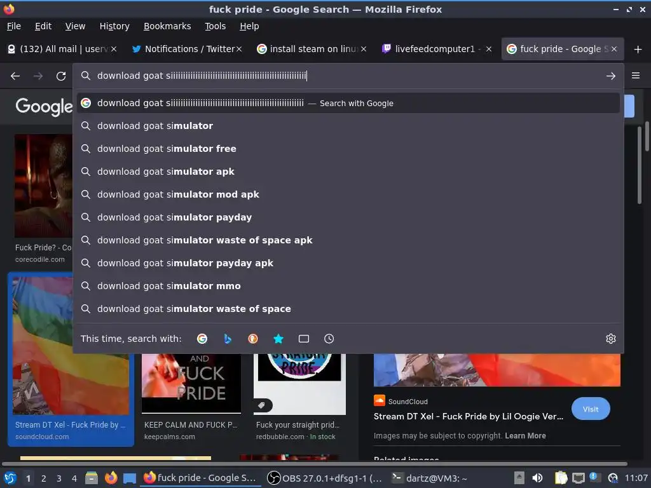Open the Learn More copyright link
The width and height of the screenshot is (651, 488).
pyautogui.click(x=525, y=436)
